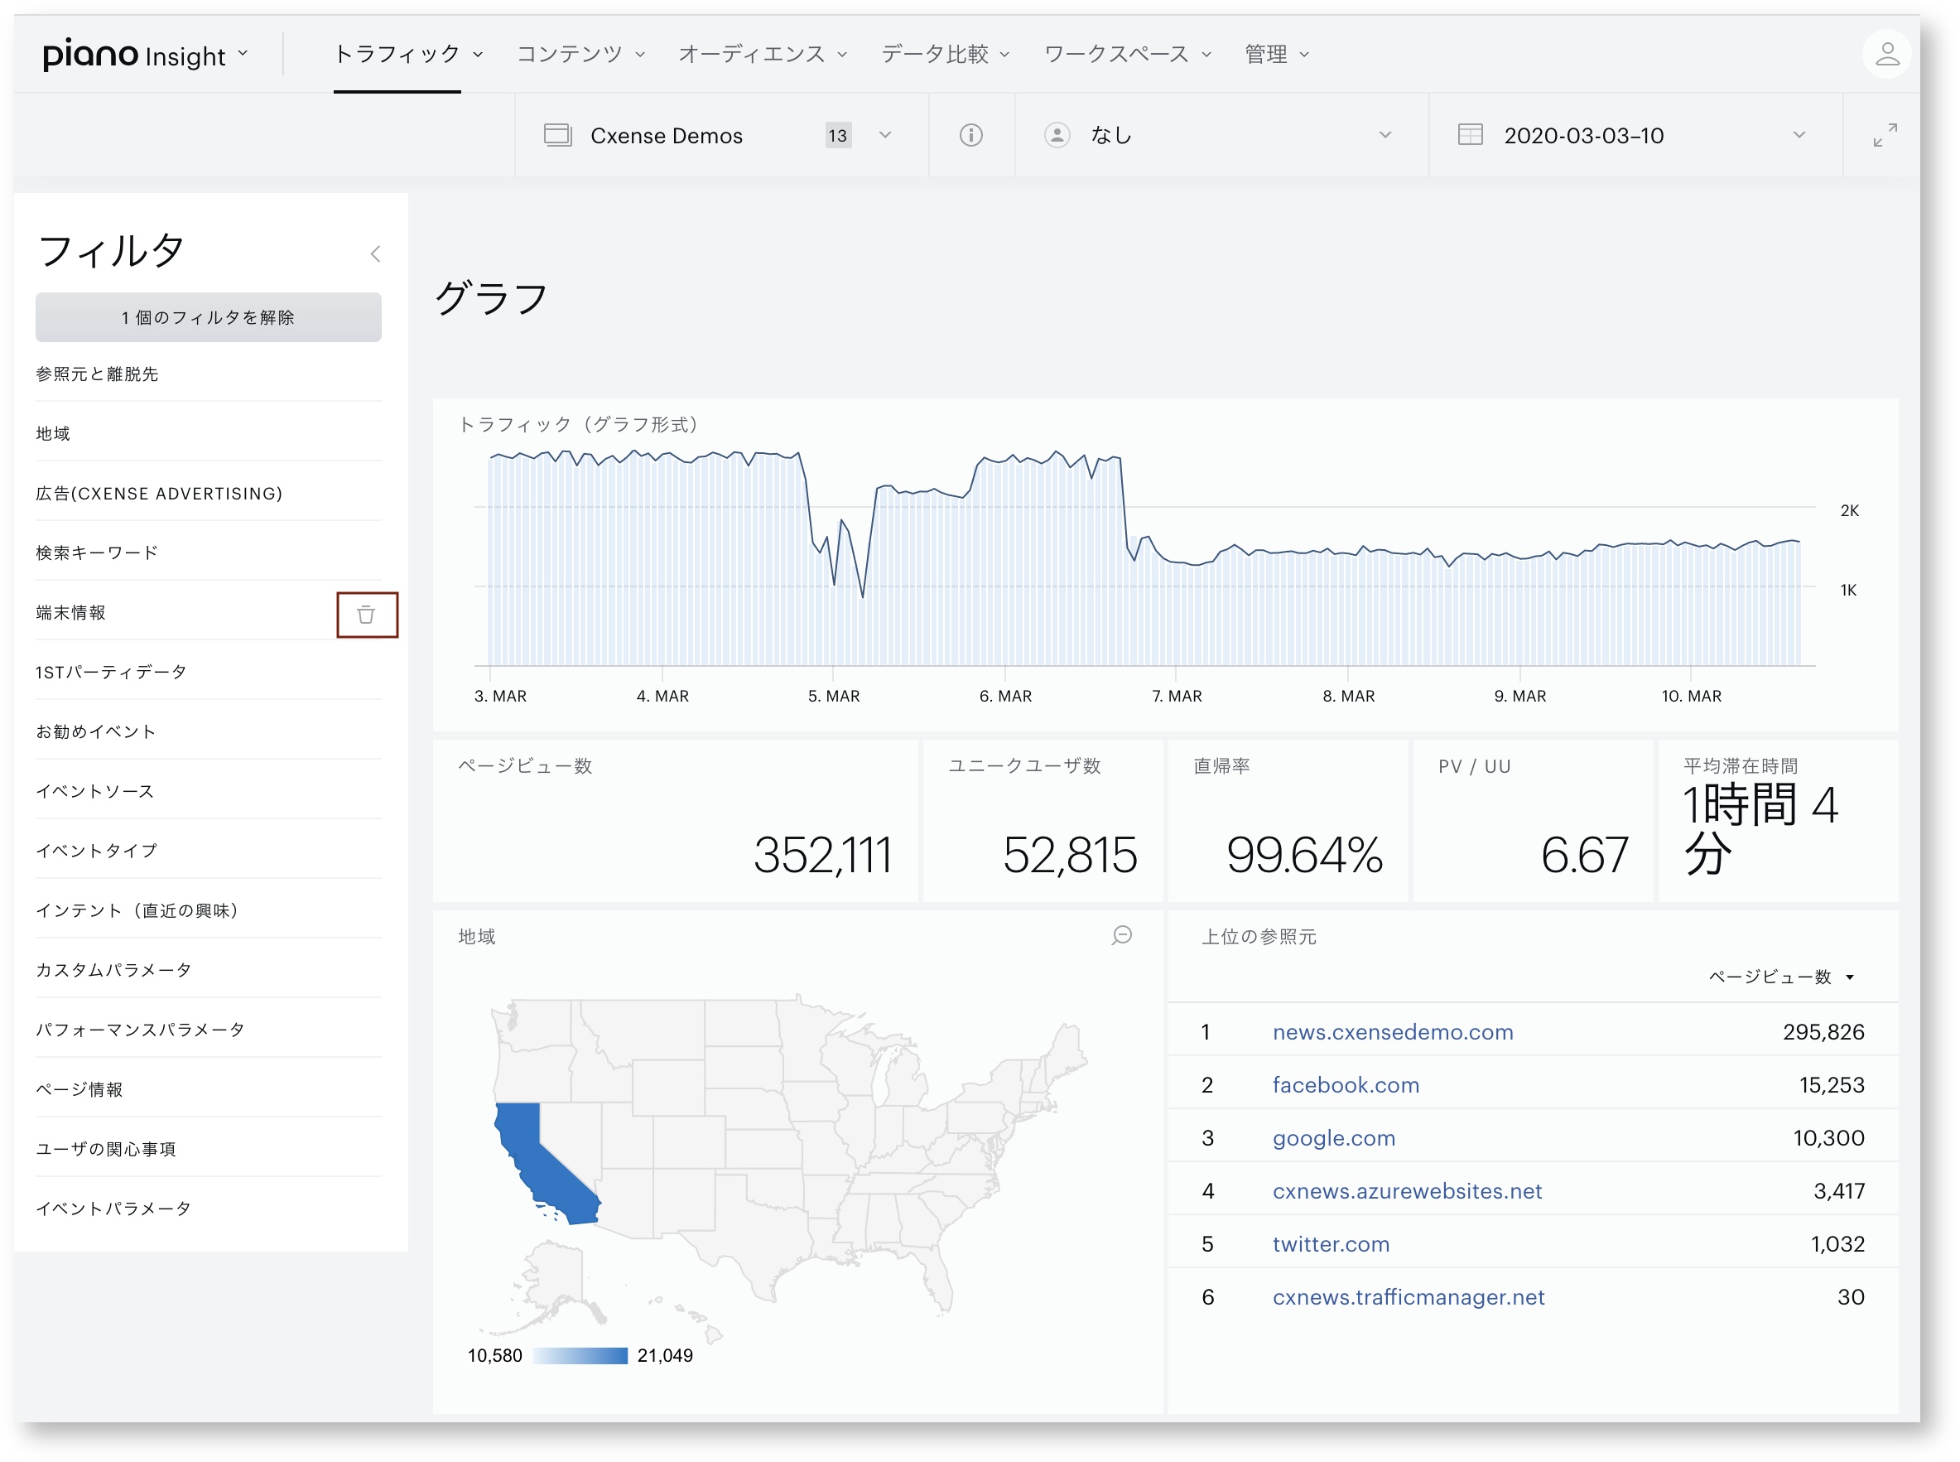Click the PV / UU 6.67 metric card
The height and width of the screenshot is (1462, 1960).
point(1532,820)
